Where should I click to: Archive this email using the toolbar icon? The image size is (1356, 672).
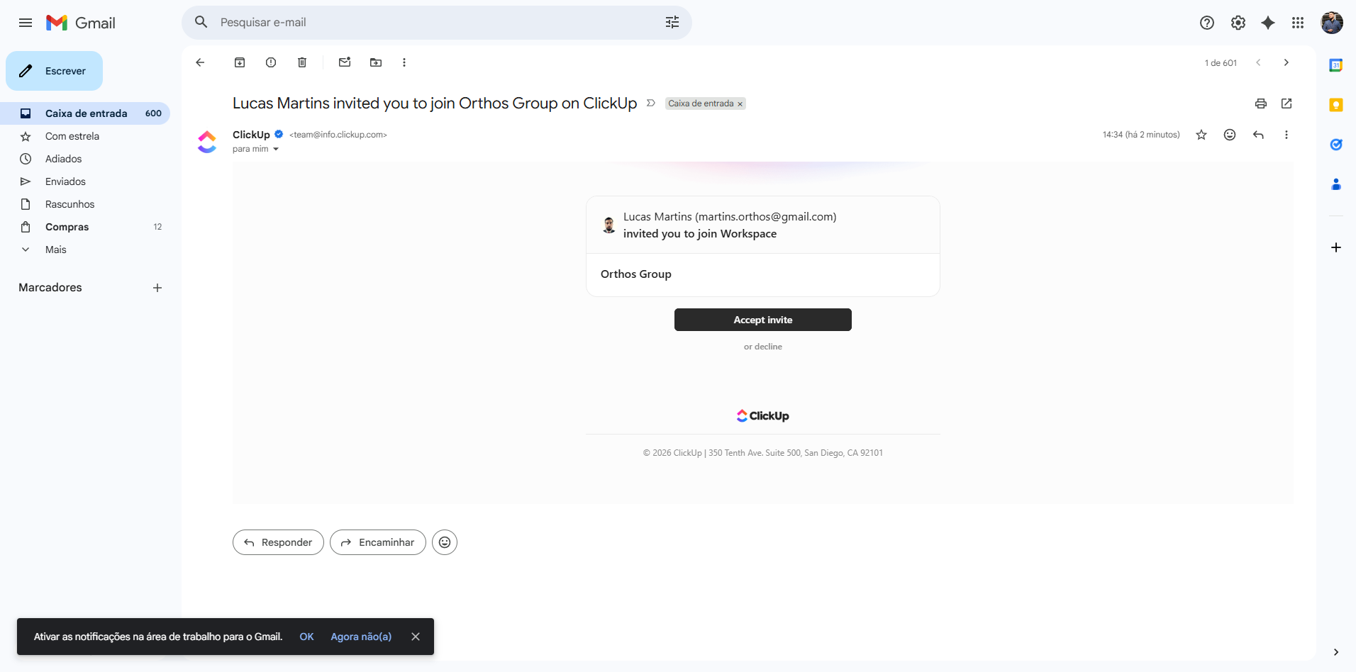240,62
